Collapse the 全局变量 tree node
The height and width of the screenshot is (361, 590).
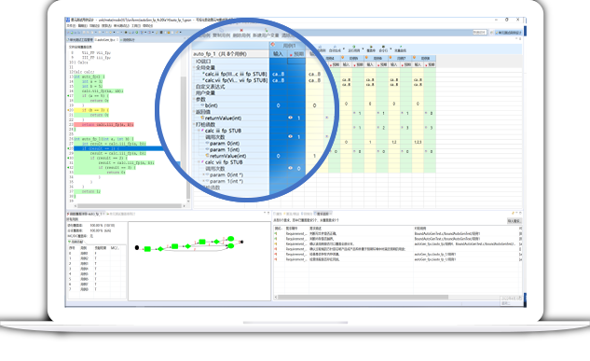[x=194, y=68]
